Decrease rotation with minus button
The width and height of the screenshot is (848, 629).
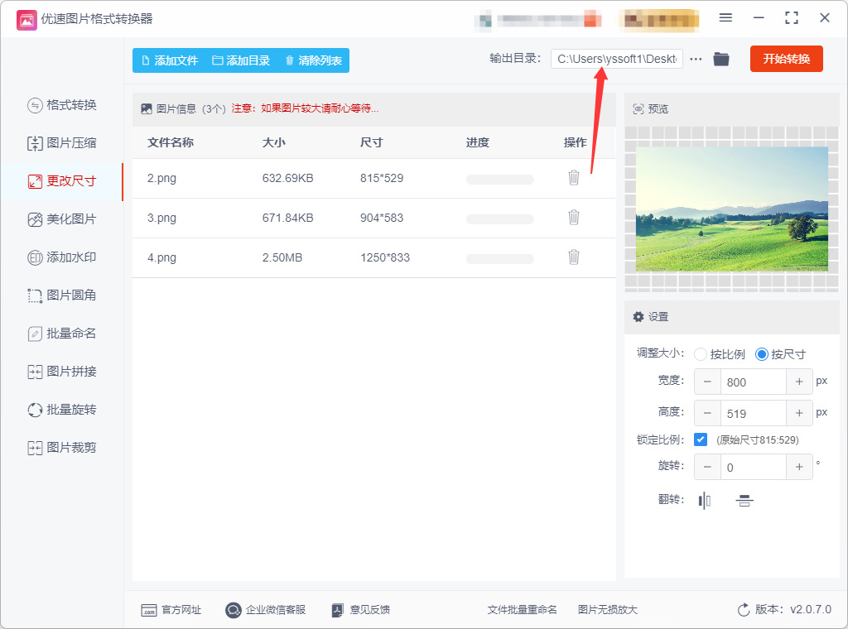pyautogui.click(x=707, y=467)
